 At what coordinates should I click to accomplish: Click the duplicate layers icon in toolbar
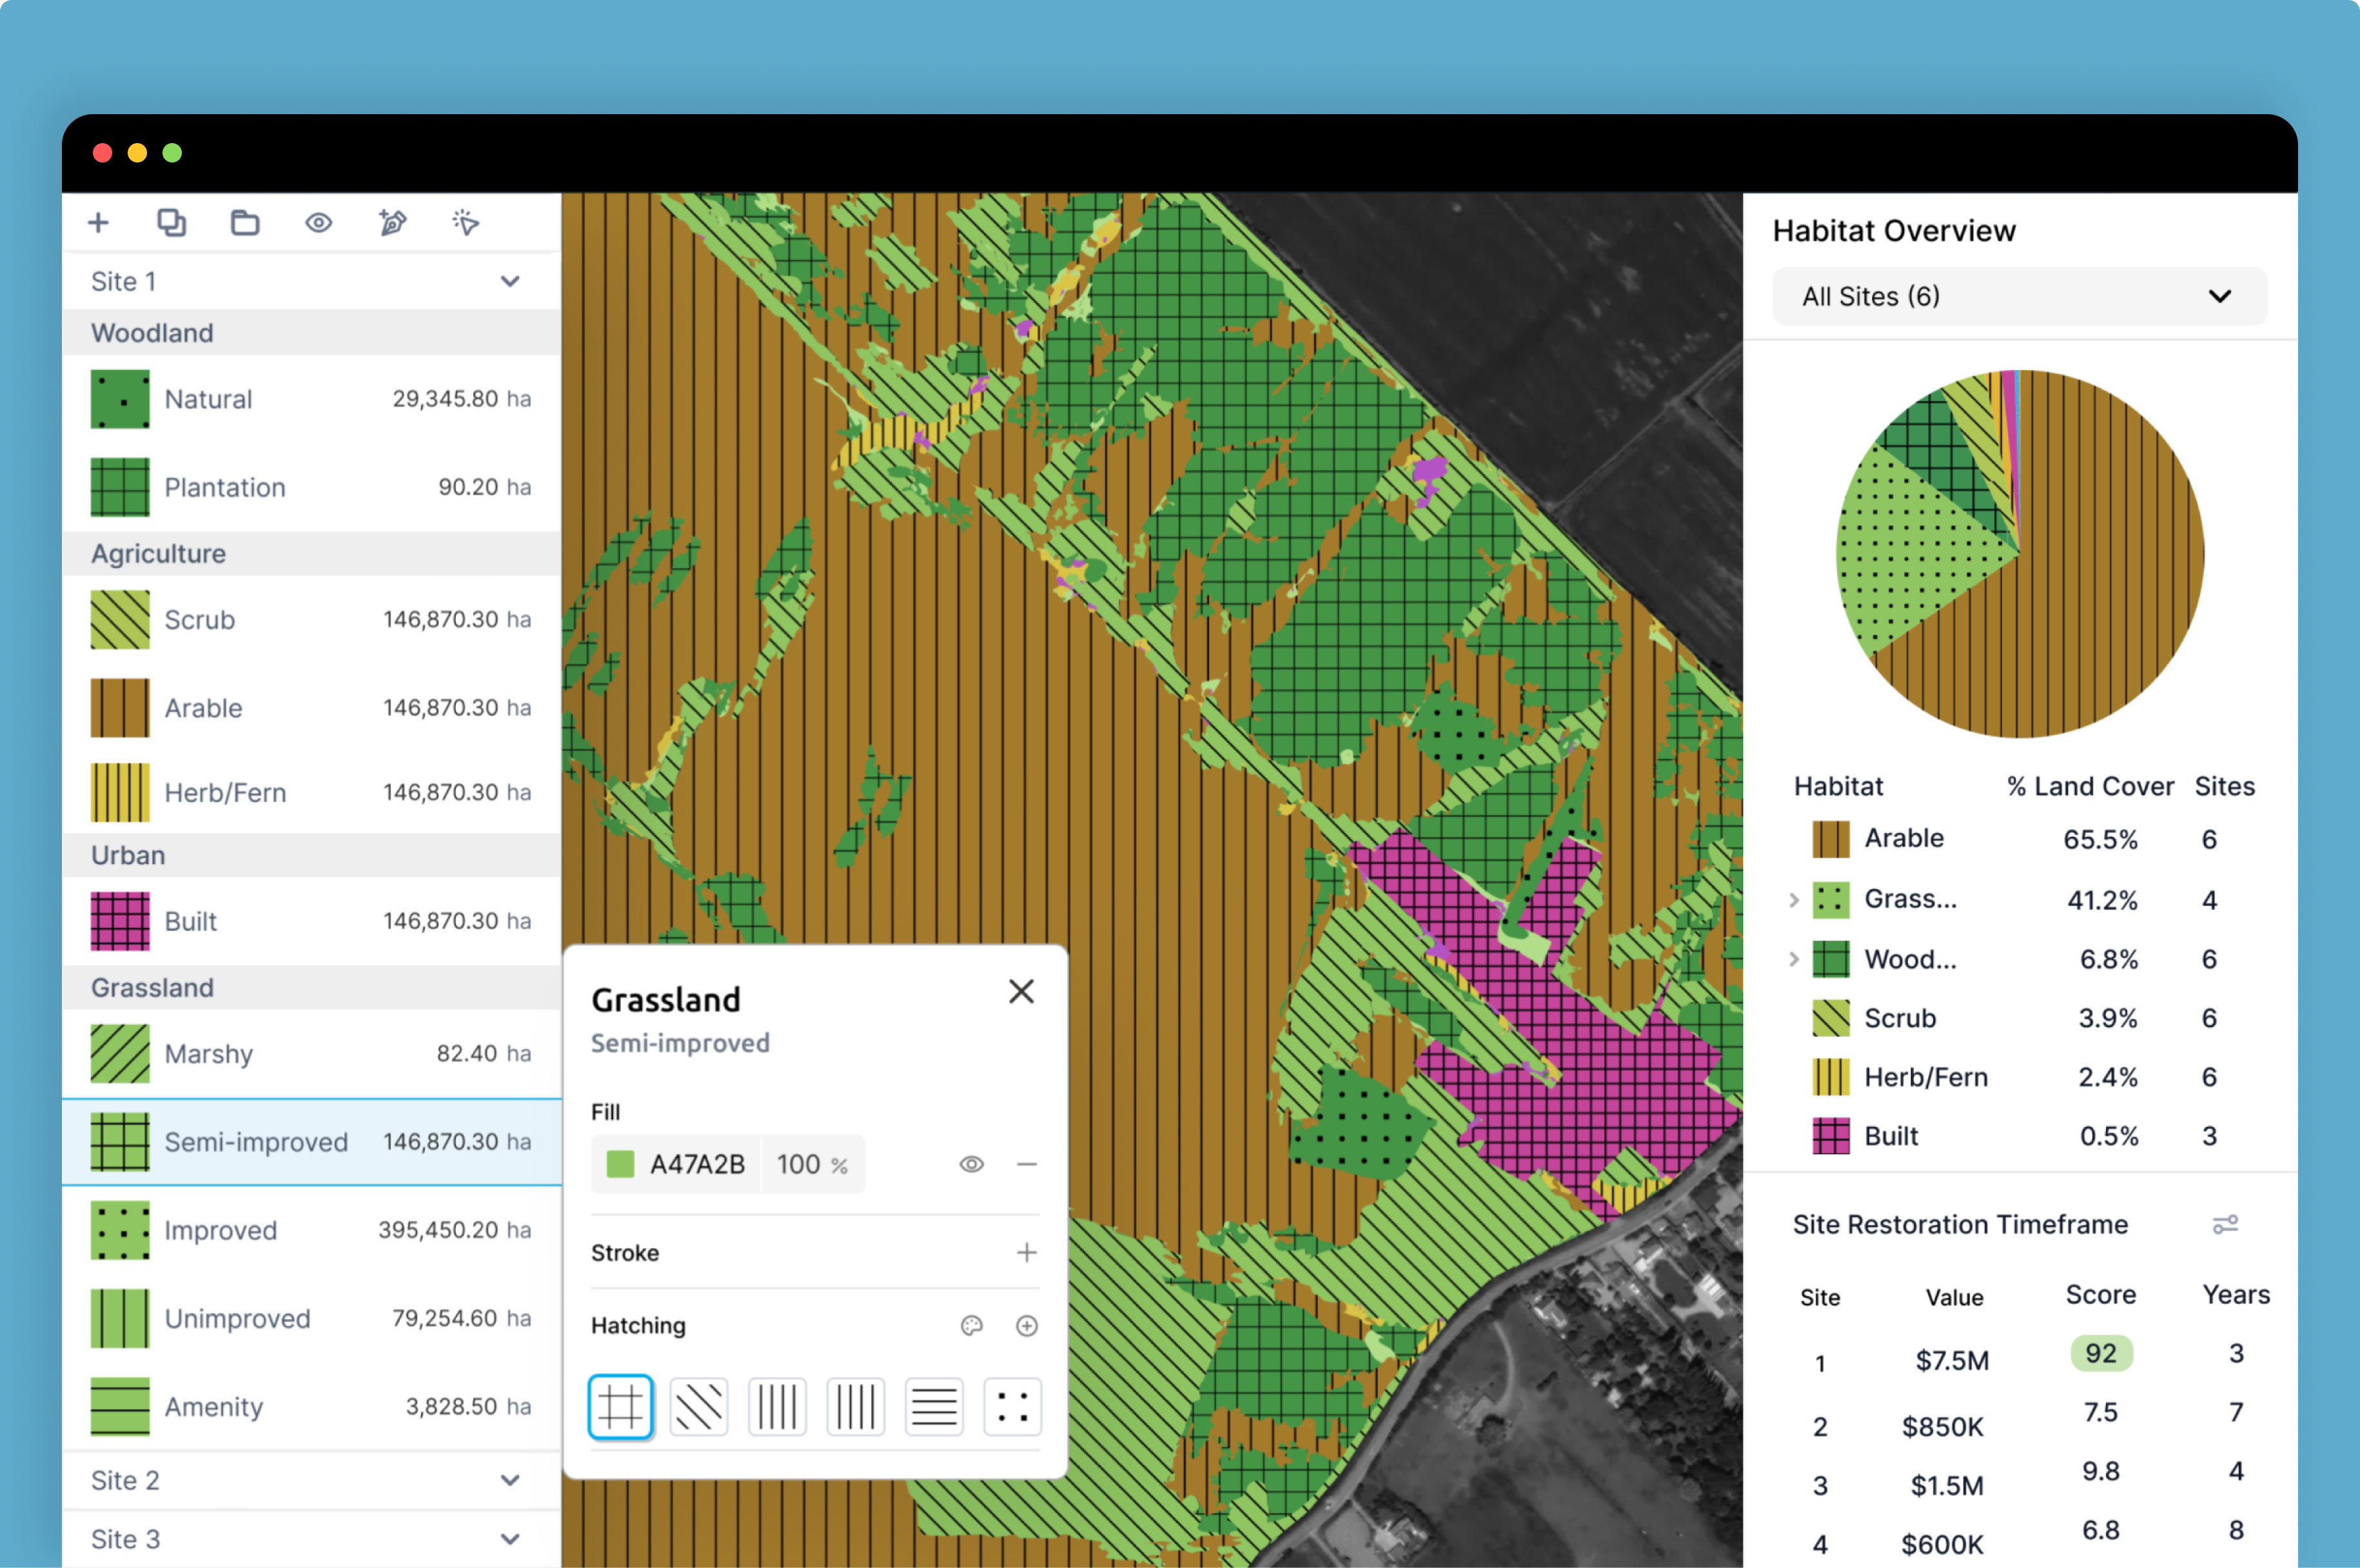coord(172,222)
